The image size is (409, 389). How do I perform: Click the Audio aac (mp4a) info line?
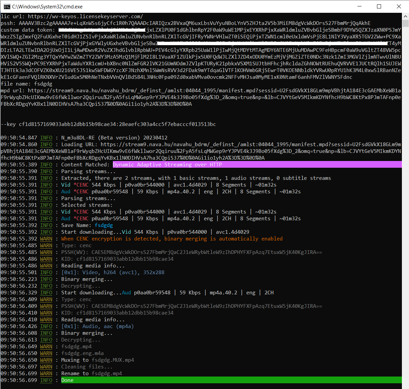[97, 326]
